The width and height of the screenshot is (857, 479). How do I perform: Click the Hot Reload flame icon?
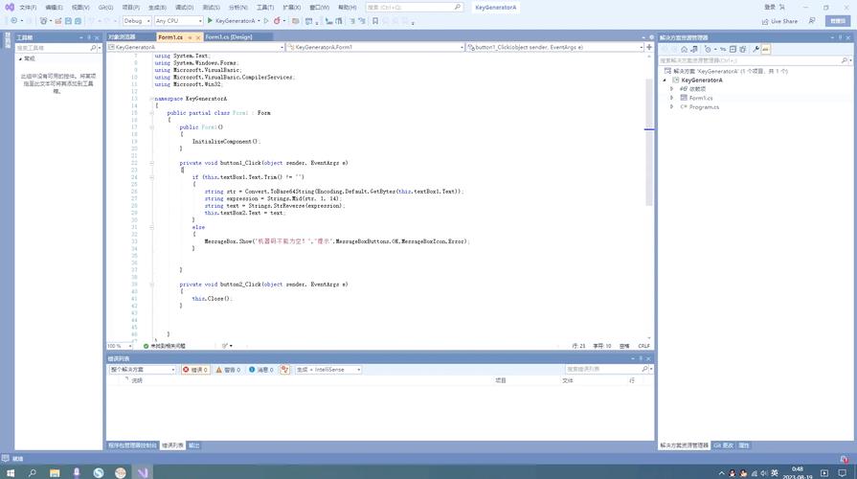pyautogui.click(x=277, y=21)
